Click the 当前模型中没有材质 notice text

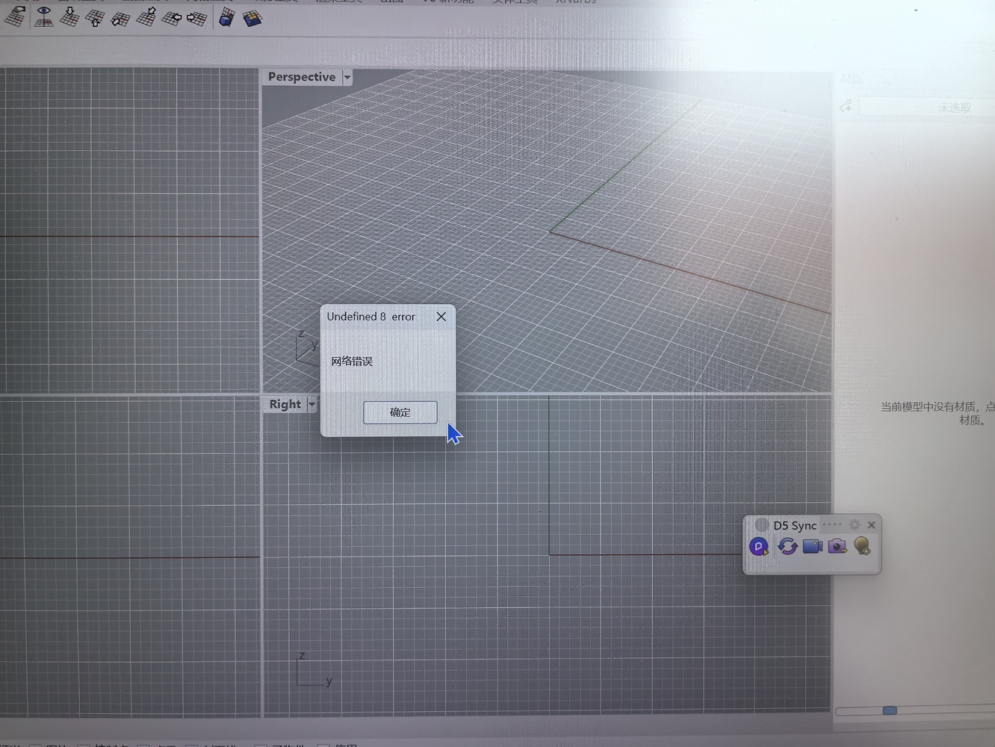(937, 413)
